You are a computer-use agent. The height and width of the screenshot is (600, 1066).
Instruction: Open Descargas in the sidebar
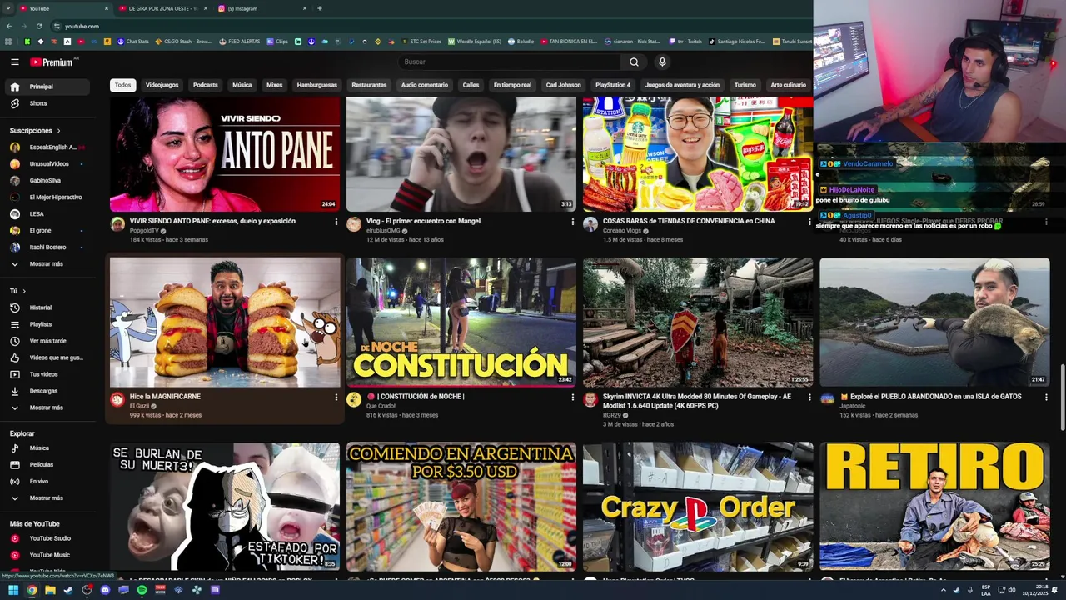pos(48,391)
